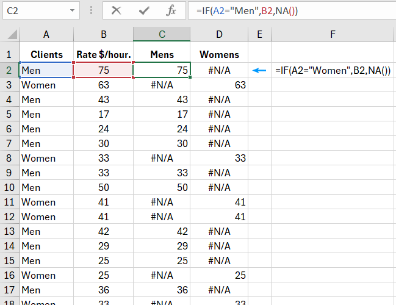
Task: Click the Cancel (X) formula button
Action: 117,10
